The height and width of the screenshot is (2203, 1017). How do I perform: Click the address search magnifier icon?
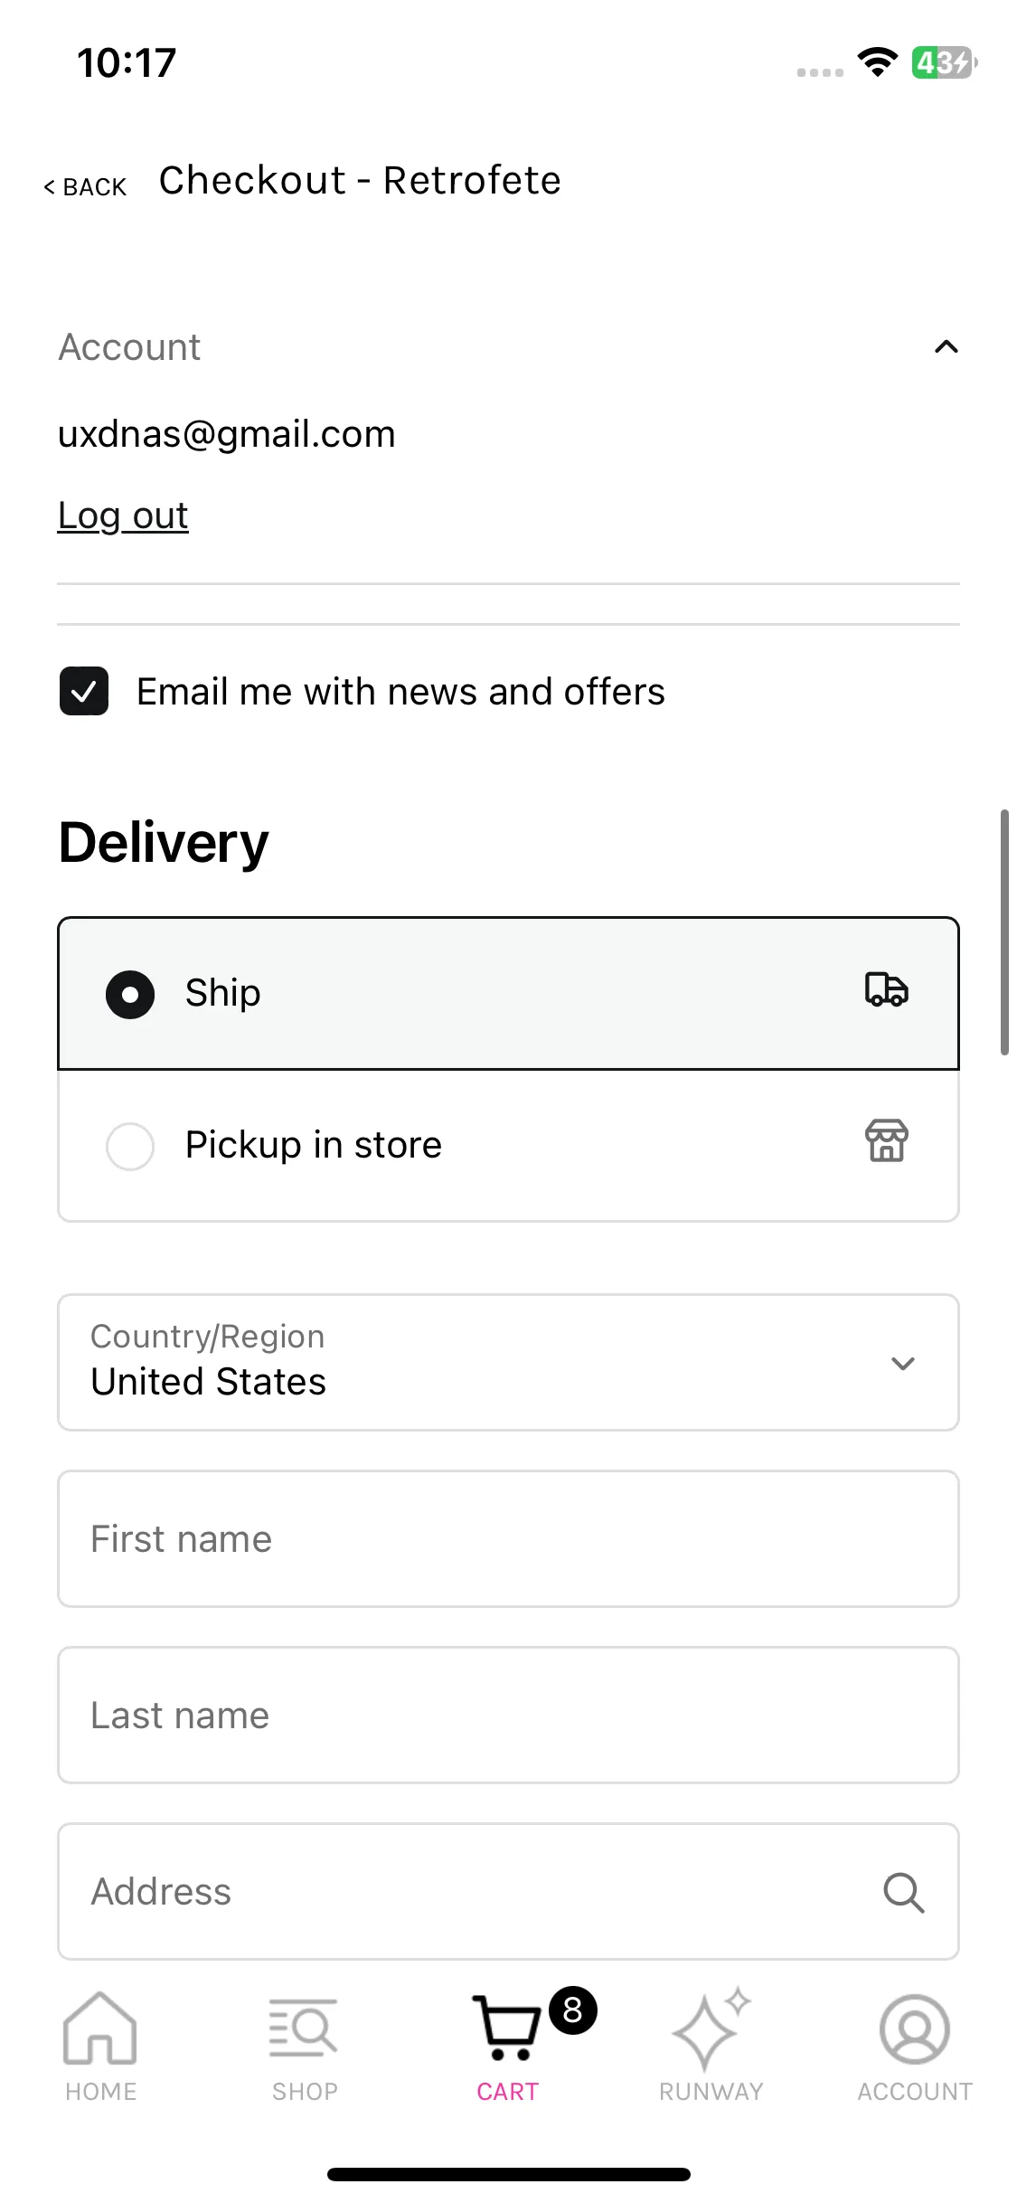tap(903, 1892)
